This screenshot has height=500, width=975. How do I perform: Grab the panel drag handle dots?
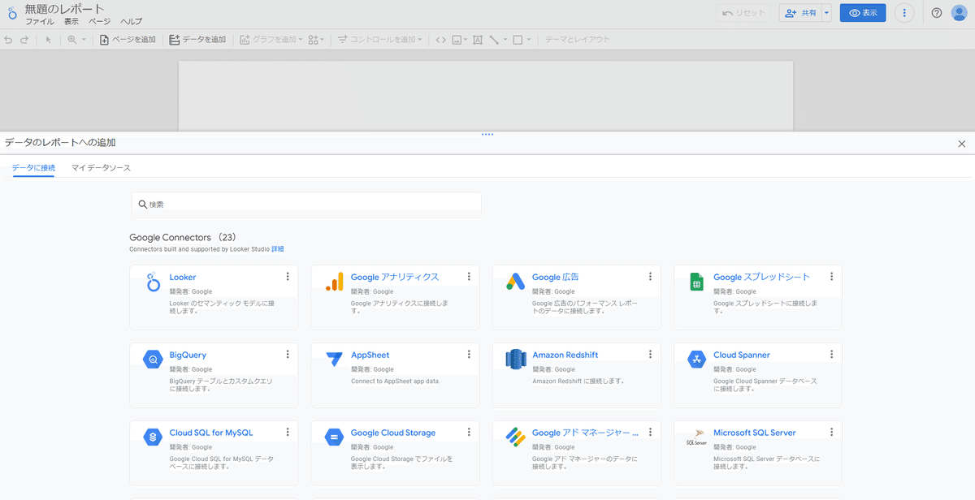(x=487, y=135)
